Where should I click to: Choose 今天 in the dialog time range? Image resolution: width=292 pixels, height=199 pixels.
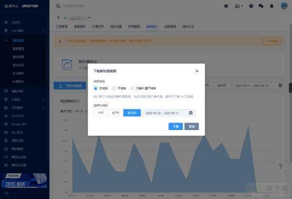point(101,113)
